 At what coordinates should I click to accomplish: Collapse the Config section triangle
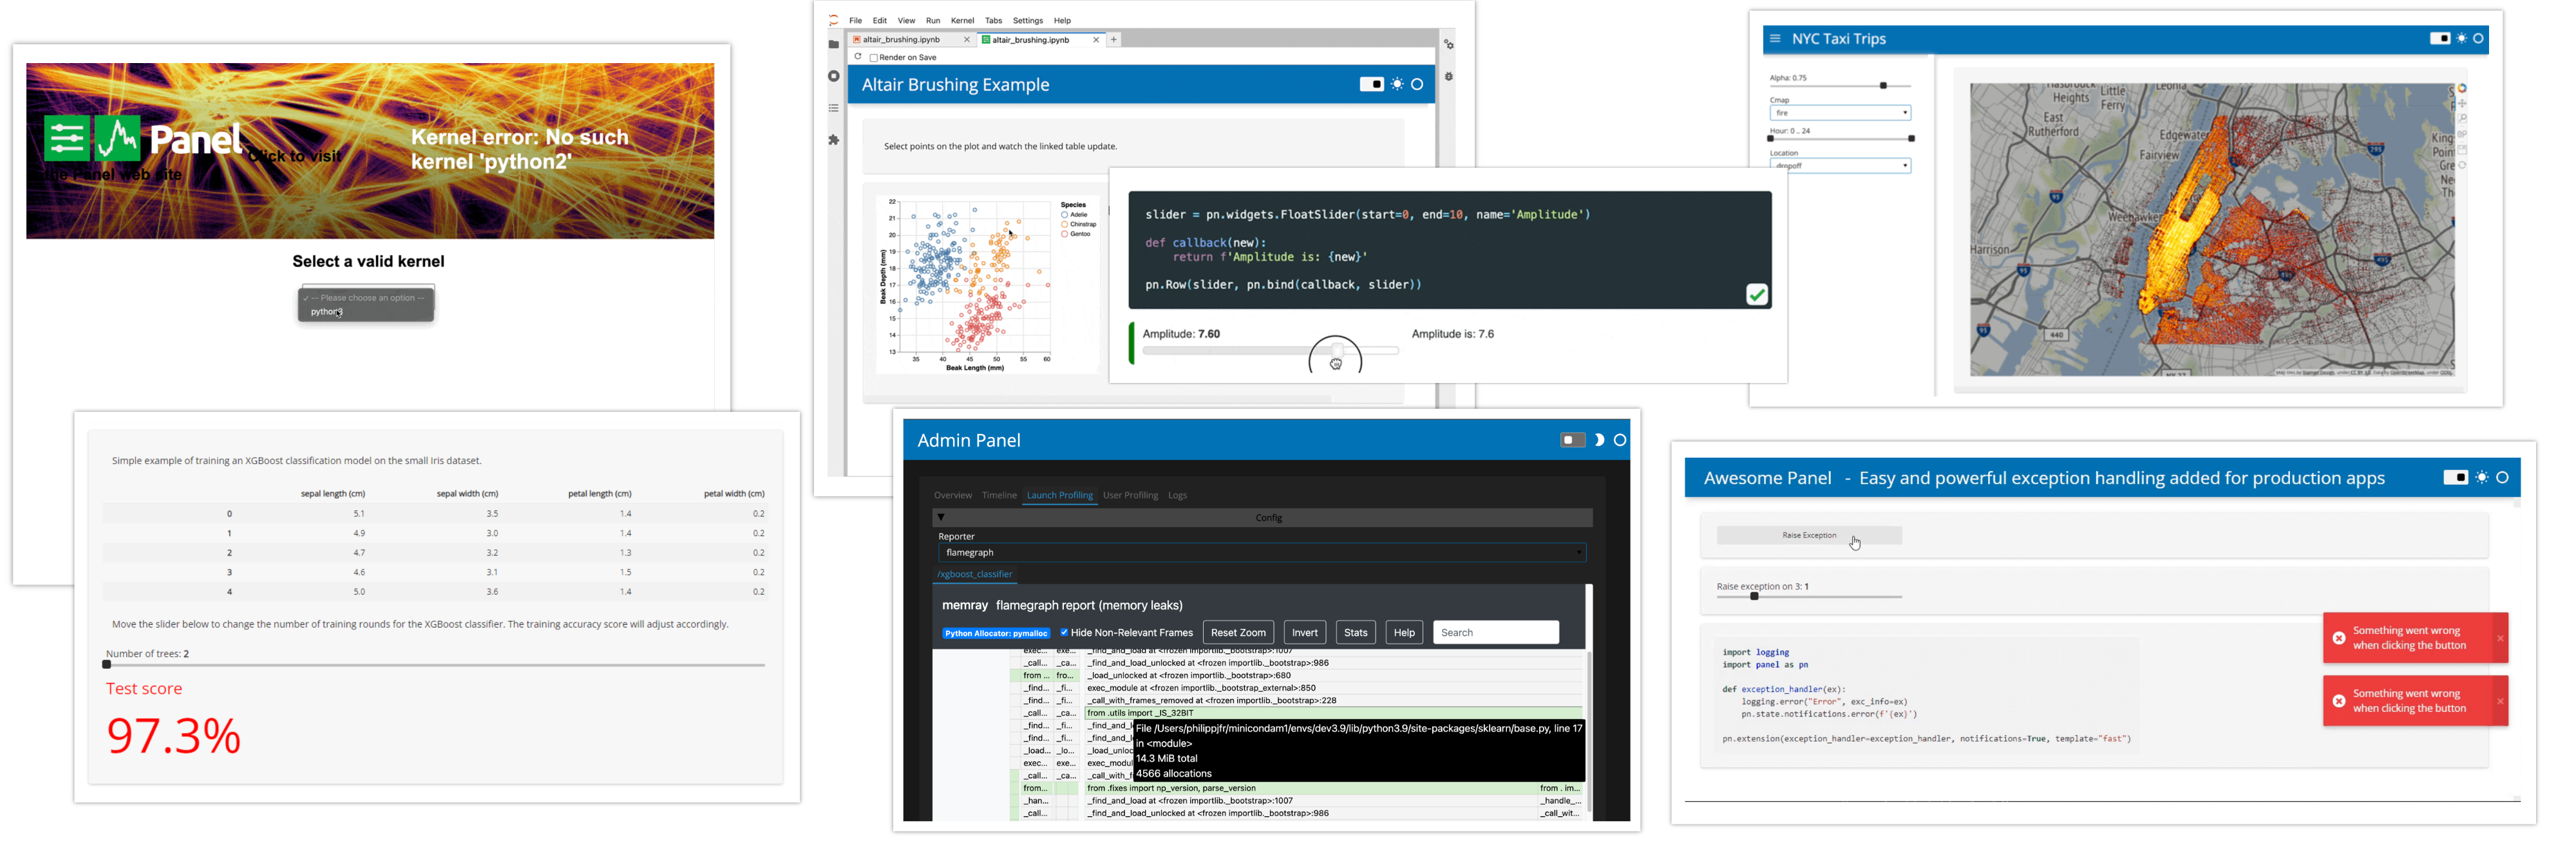[x=941, y=517]
